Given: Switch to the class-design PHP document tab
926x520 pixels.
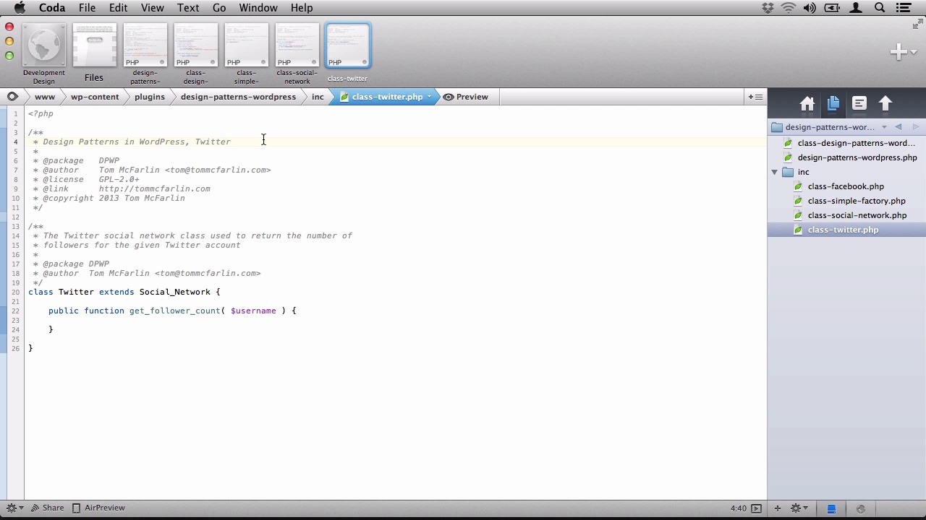Looking at the screenshot, I should (x=195, y=54).
